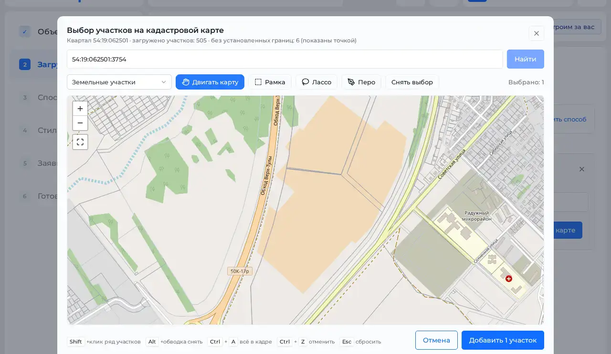Select the Лассо selection tool
This screenshot has height=354, width=611.
(316, 82)
